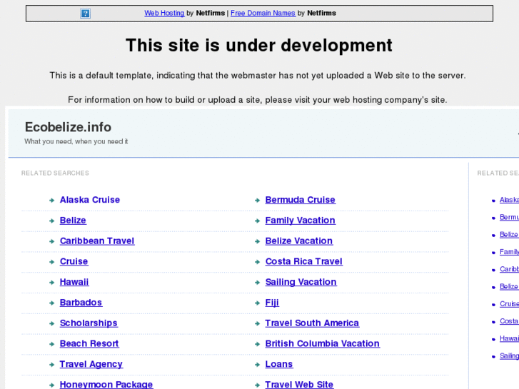Click the arrow icon beside Barbados
Screen dimensions: 519x389
coord(51,303)
